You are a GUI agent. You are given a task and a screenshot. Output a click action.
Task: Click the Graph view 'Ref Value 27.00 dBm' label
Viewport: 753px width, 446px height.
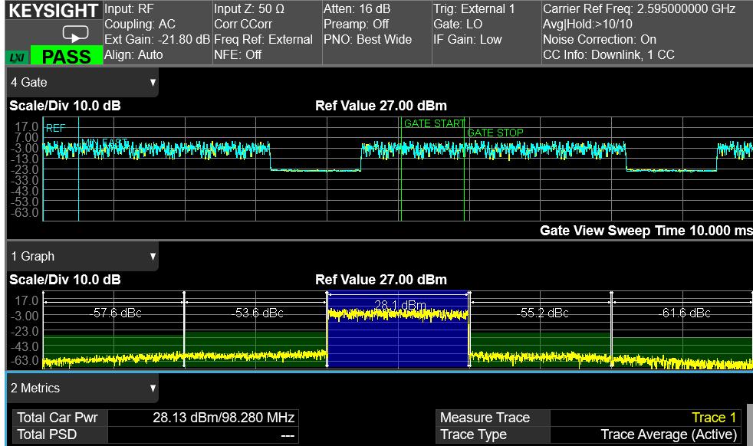tap(381, 280)
